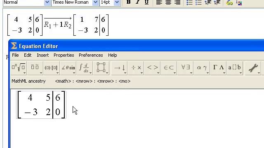Center align text in document toolbar
This screenshot has width=264, height=148.
tap(168, 2)
